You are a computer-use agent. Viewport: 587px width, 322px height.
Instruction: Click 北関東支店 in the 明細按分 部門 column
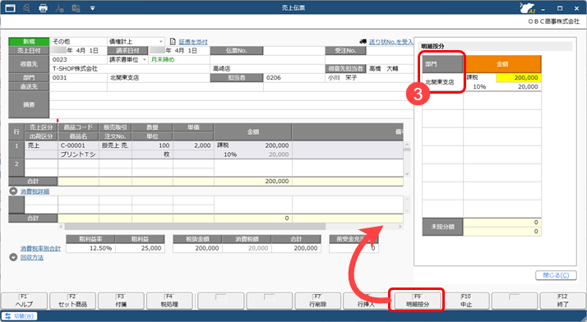(x=440, y=82)
